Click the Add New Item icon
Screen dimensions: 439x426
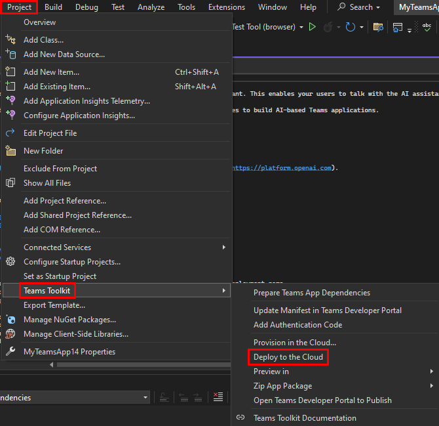10,72
